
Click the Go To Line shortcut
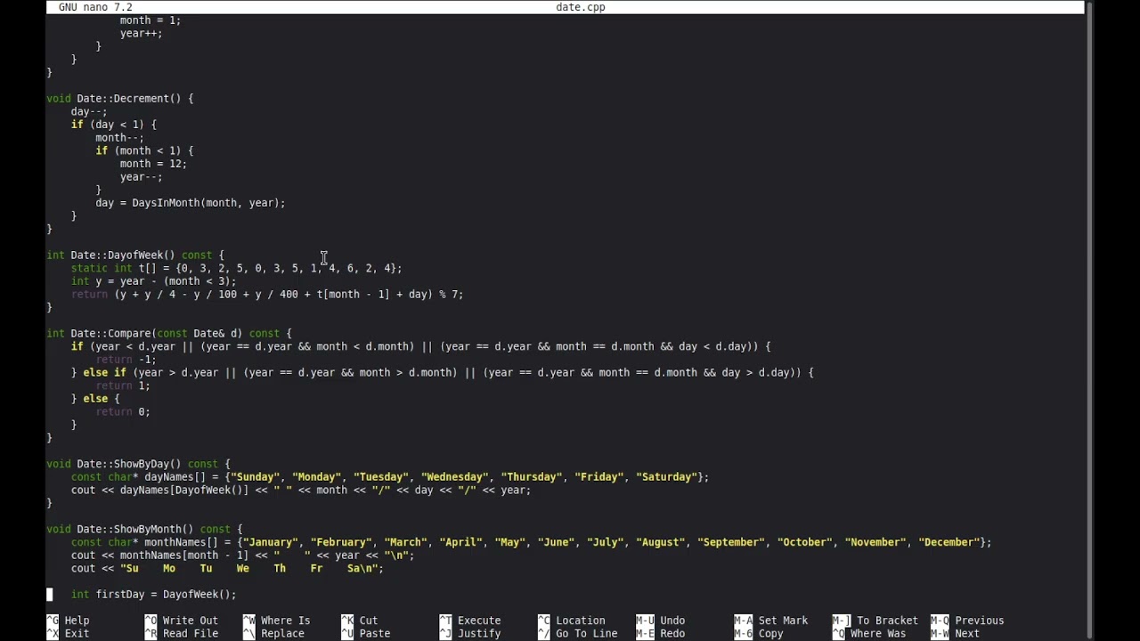coord(578,634)
